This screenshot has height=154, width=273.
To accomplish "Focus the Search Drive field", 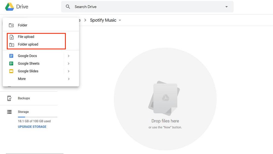I will [147, 7].
